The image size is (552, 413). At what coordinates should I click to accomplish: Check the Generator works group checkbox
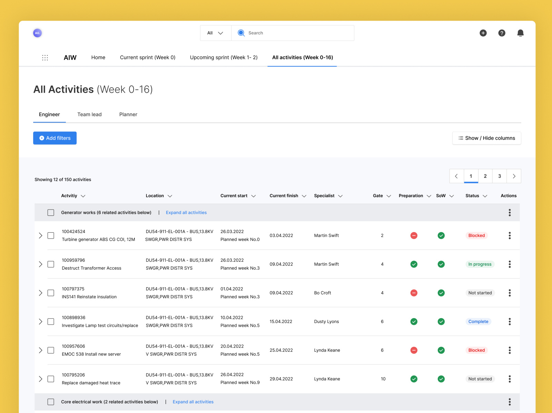(51, 212)
